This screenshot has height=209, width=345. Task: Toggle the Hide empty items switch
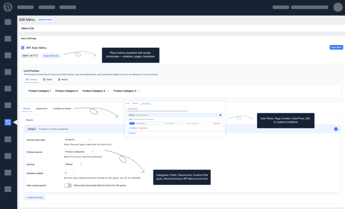coord(68,185)
